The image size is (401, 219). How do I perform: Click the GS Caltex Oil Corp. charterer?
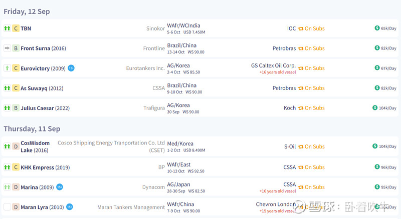point(273,65)
